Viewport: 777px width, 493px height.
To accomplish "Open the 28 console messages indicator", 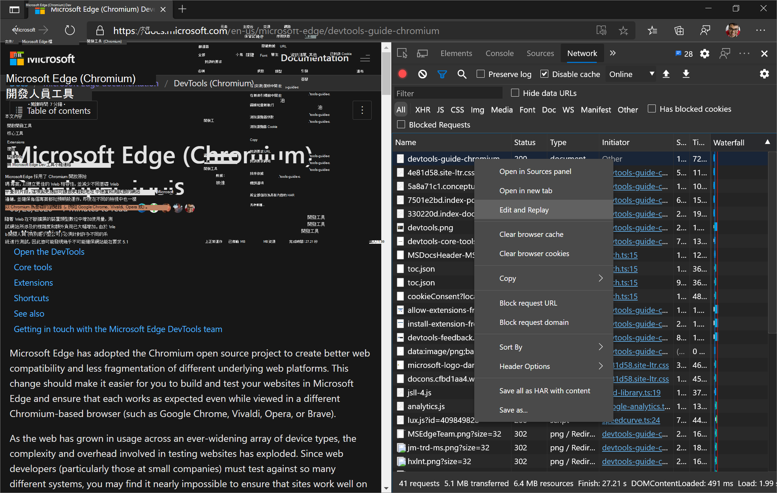I will (684, 54).
